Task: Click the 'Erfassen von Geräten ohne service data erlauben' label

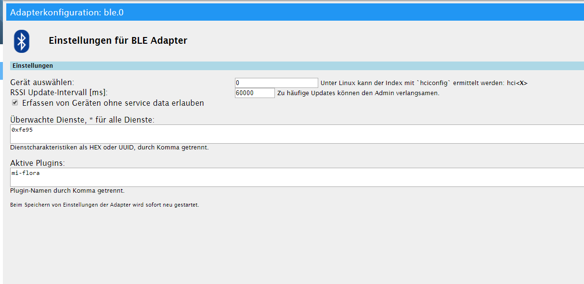Action: pos(113,103)
